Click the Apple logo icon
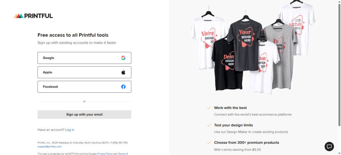This screenshot has width=341, height=155. 123,72
